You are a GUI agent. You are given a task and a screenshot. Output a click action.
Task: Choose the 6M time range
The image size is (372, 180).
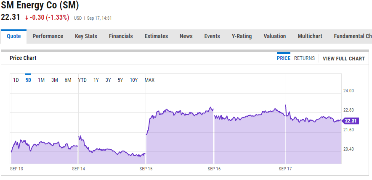(68, 80)
